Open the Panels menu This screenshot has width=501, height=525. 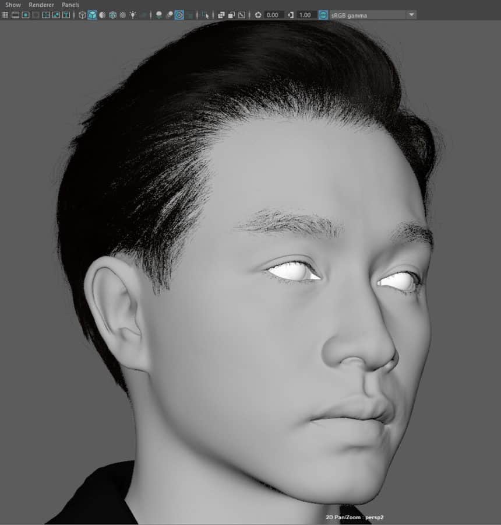click(x=70, y=5)
